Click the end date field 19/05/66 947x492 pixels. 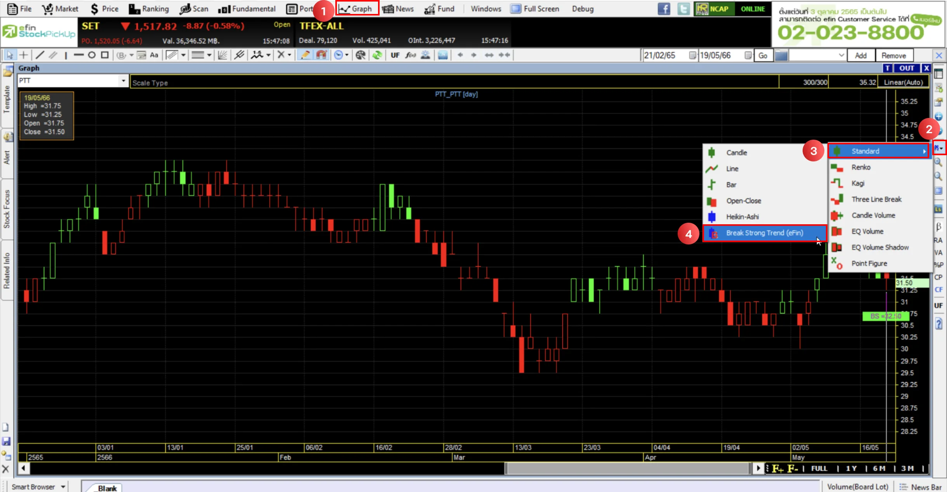[x=721, y=55]
